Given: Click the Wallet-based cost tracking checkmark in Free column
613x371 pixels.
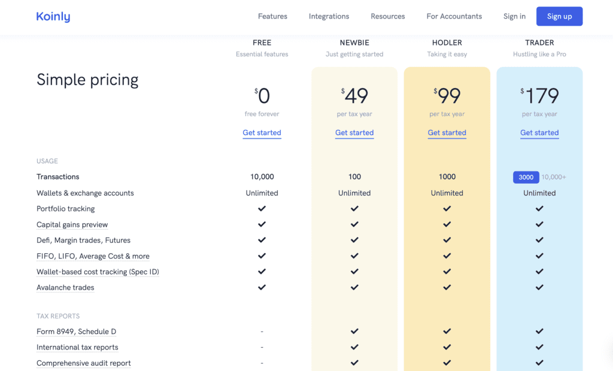Looking at the screenshot, I should tap(262, 271).
